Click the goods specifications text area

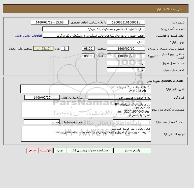coord(86,110)
